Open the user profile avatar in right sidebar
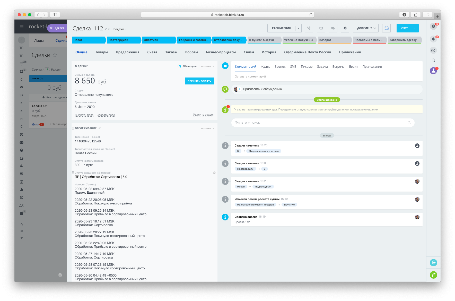The image size is (455, 301). point(433,71)
